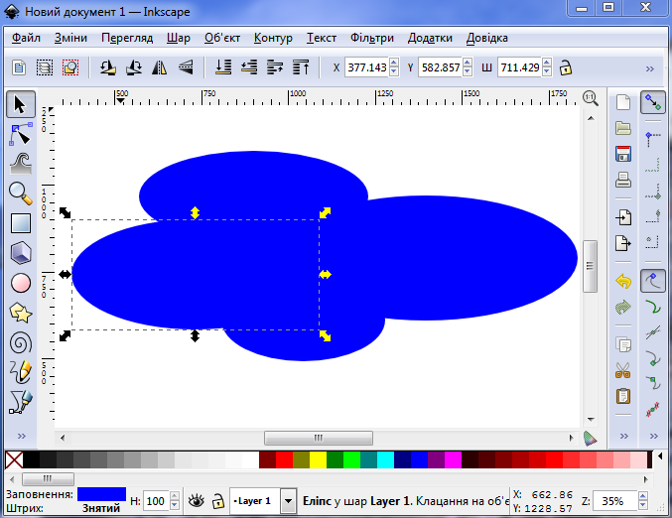Screen dimensions: 672x518
Task: Select the Node editing tool
Action: click(21, 133)
